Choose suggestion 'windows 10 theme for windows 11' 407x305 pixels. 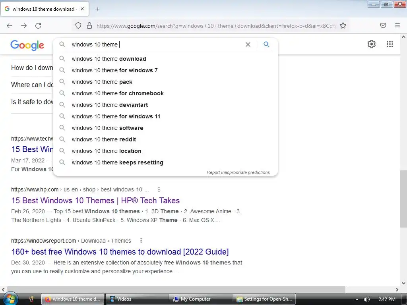(x=165, y=116)
